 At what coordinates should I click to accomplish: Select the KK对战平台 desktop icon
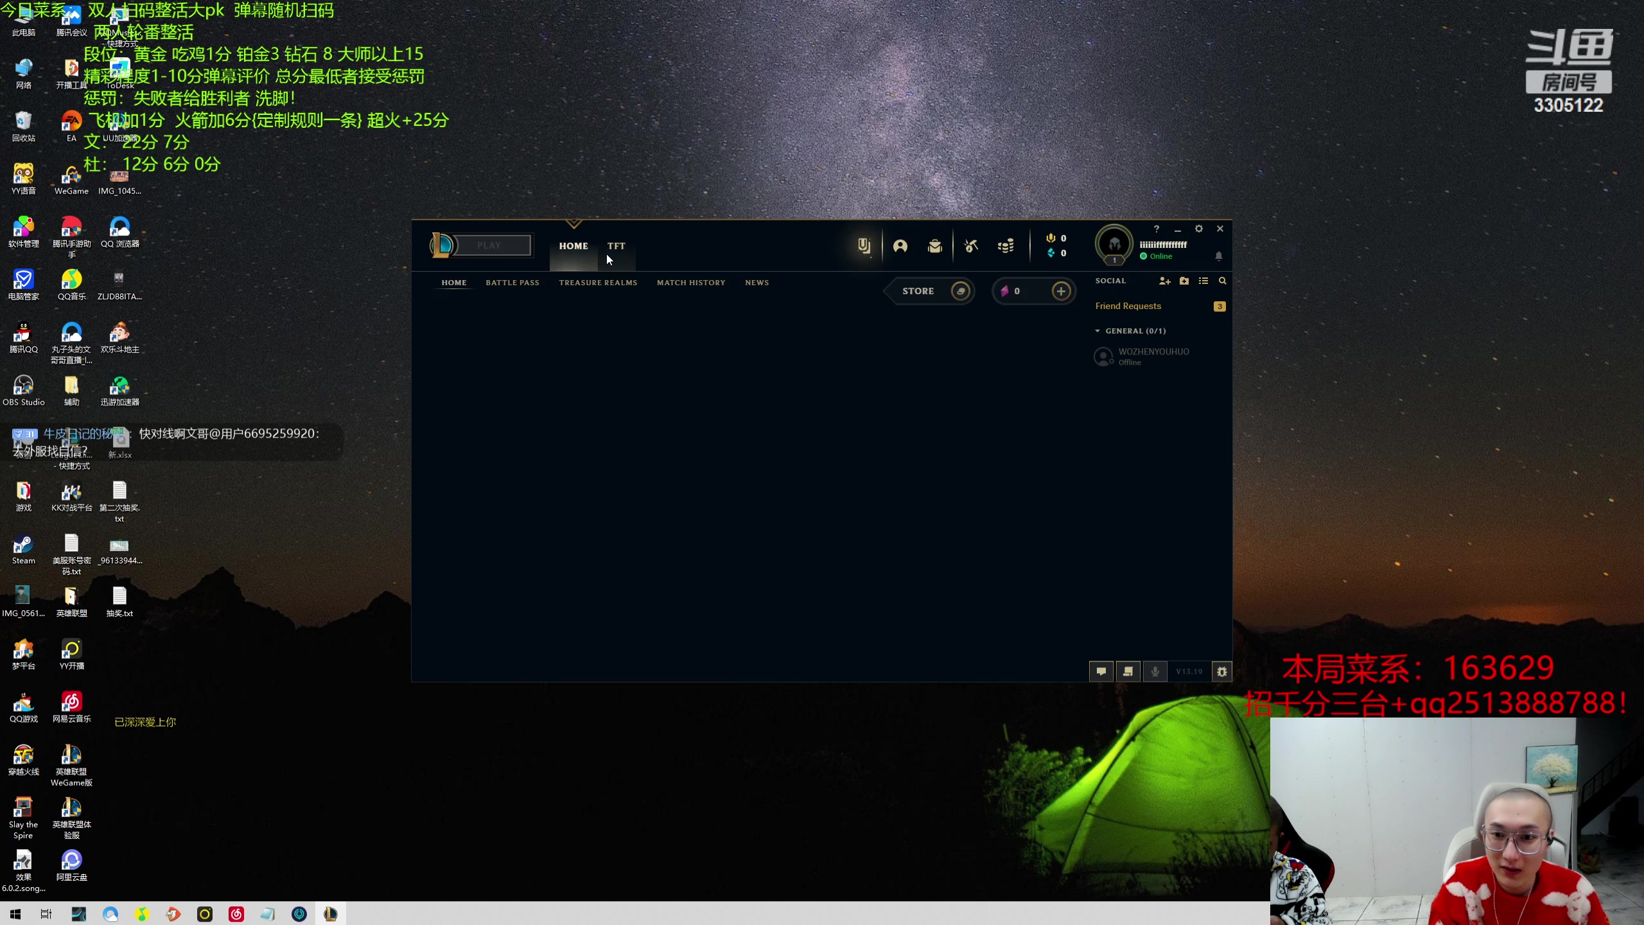[72, 497]
